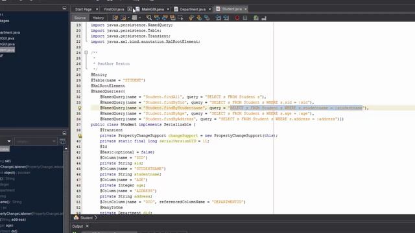Open the MainGUI.java tab

tap(153, 9)
